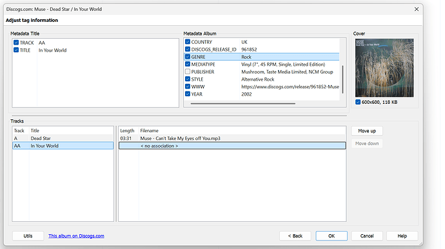Close the Discogs dialog window

[x=417, y=9]
